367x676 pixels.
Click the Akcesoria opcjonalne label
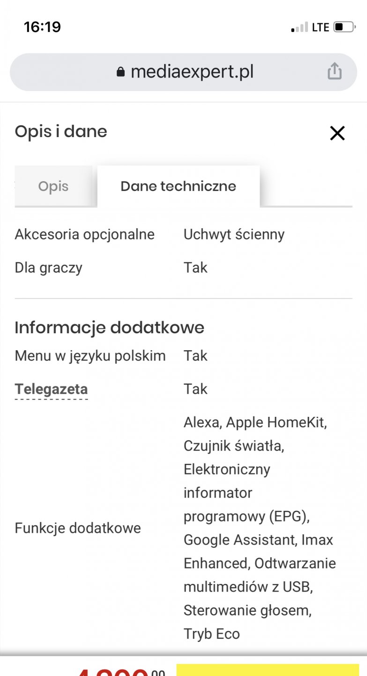(x=84, y=234)
